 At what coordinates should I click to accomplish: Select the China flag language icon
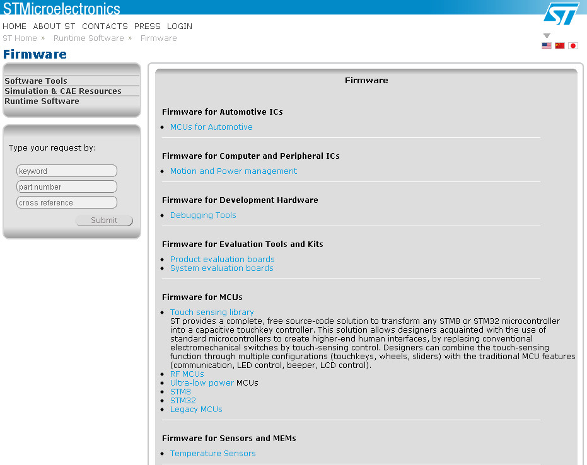coord(560,45)
